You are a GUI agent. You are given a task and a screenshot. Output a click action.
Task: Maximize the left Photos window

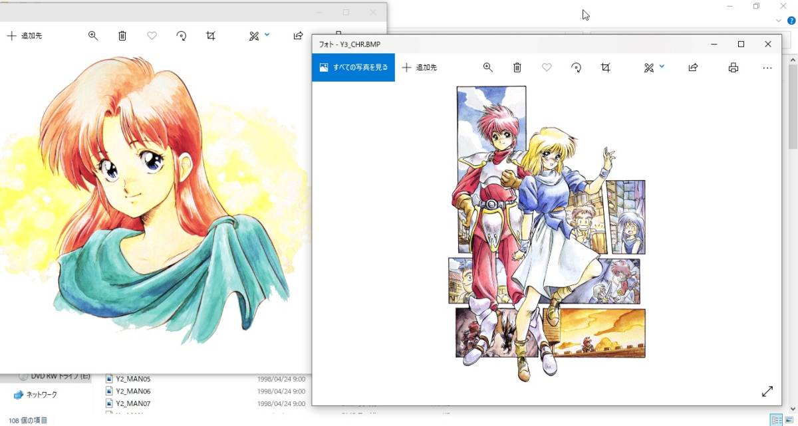tap(346, 13)
